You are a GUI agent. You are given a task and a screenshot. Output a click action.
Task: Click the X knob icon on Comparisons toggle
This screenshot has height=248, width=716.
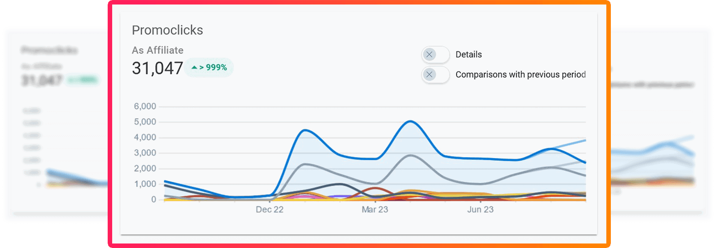tap(430, 75)
